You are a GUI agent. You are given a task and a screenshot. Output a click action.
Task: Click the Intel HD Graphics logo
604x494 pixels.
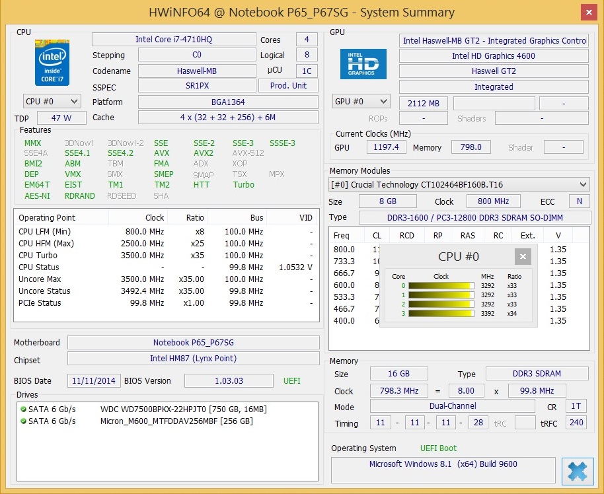[x=363, y=64]
